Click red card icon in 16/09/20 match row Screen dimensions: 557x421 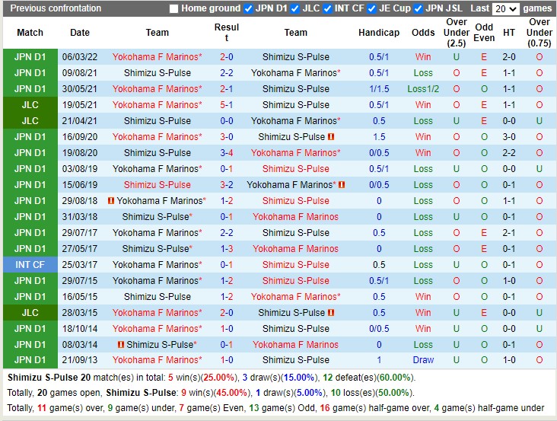(332, 137)
